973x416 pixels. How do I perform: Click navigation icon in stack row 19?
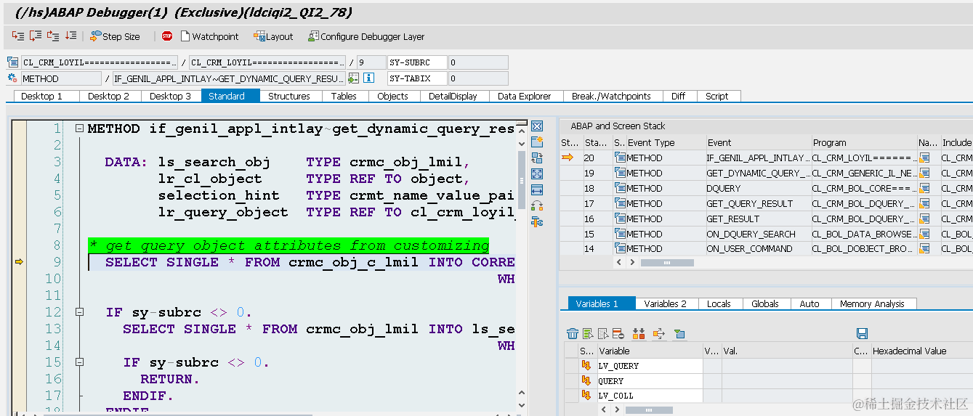[x=924, y=173]
